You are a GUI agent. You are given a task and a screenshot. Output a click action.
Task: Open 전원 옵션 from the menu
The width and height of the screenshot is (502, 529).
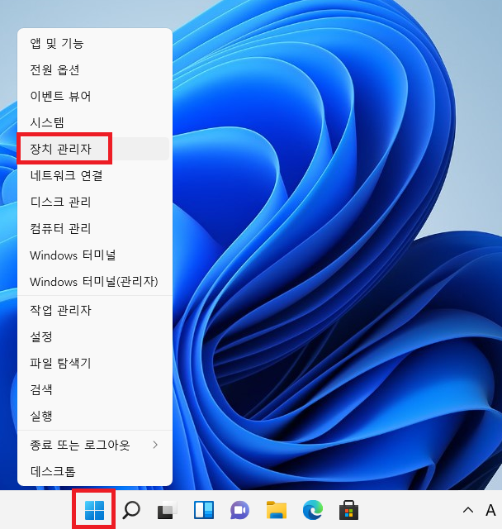[95, 69]
